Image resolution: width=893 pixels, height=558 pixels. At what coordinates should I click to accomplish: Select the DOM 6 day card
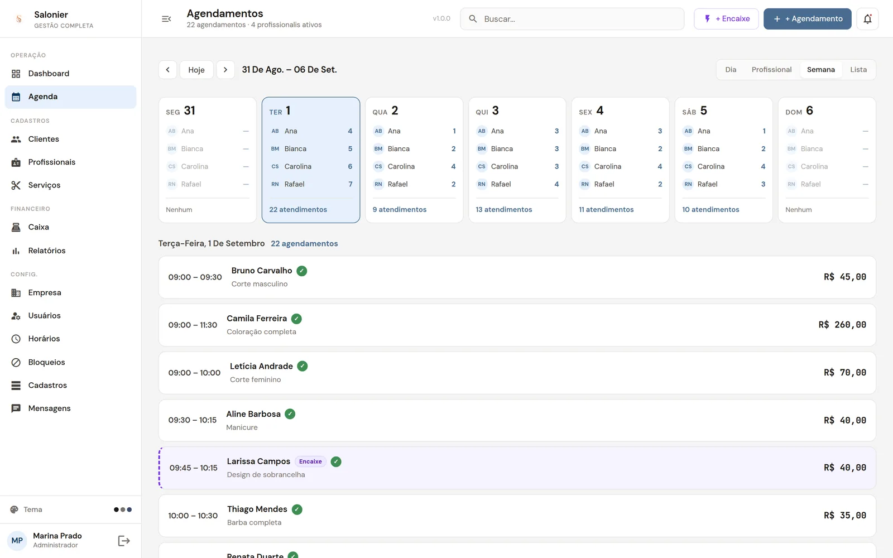point(827,160)
